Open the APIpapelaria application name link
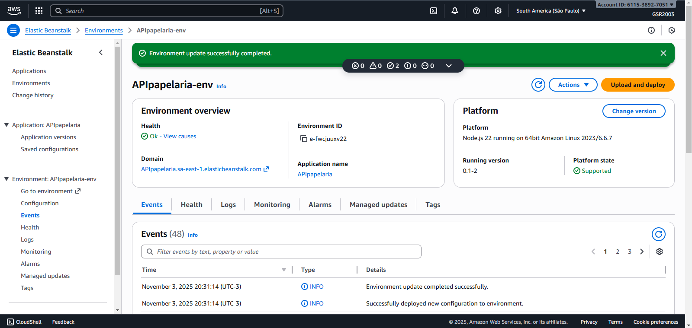Screen dimensions: 692x328 click(315, 174)
